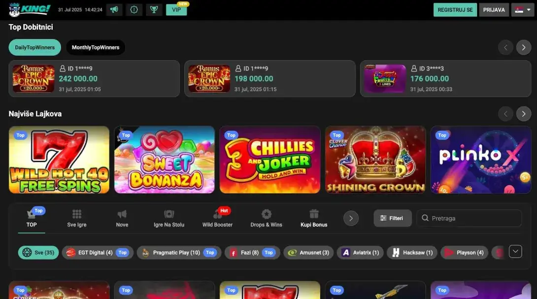
Task: Click the King! logo
Action: click(x=30, y=9)
